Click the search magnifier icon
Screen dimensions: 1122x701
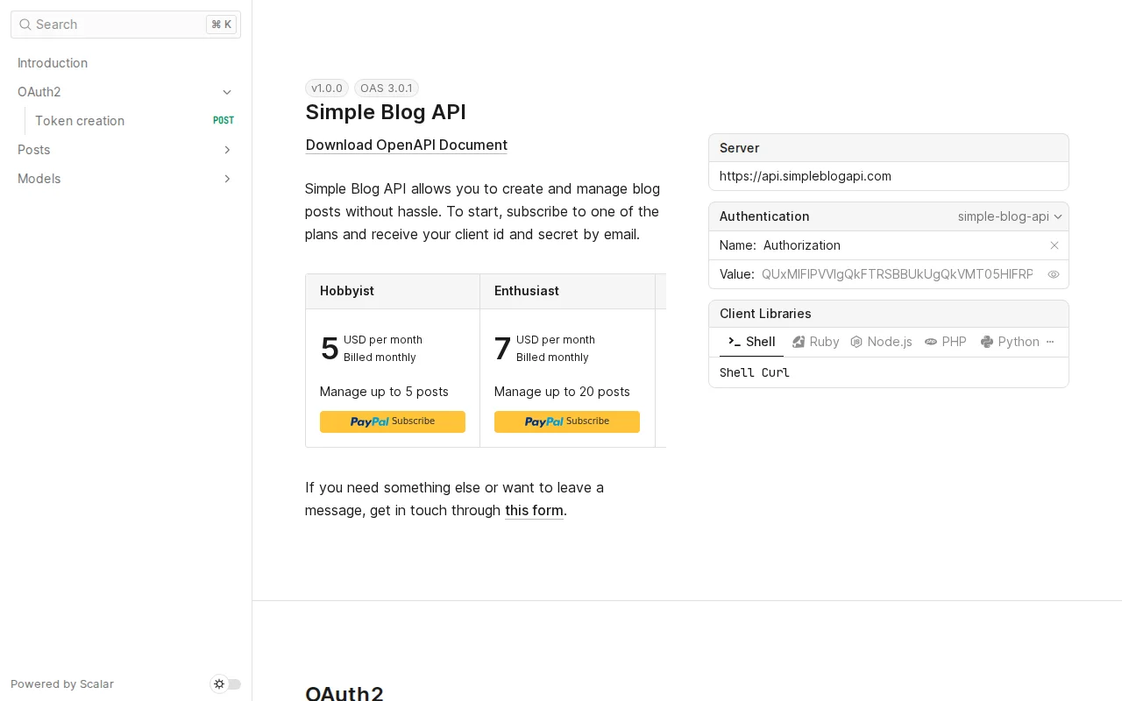tap(25, 25)
